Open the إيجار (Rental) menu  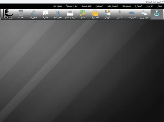tap(159, 6)
